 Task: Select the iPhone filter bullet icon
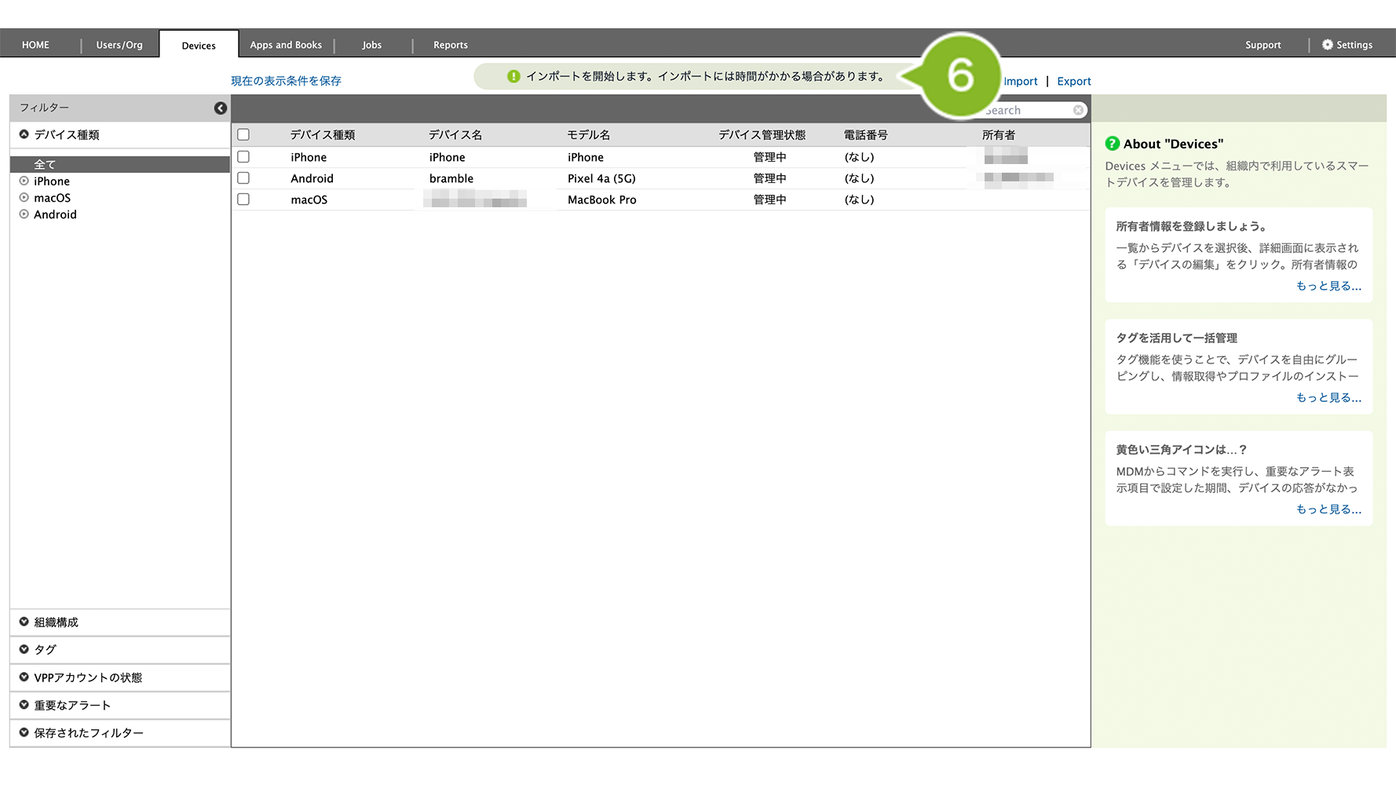[24, 181]
